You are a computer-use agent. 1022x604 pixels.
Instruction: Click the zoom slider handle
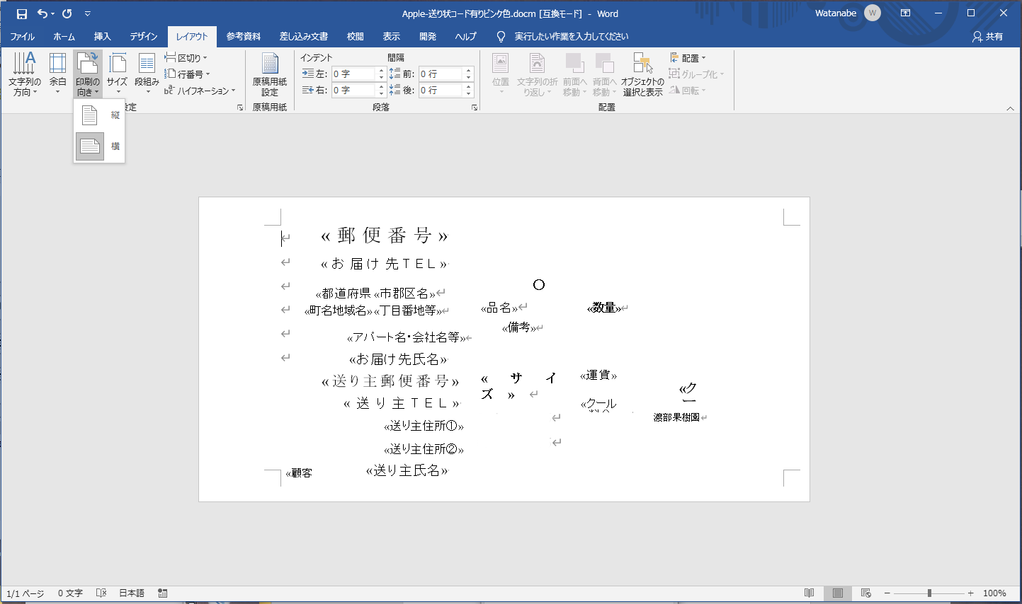pyautogui.click(x=929, y=593)
